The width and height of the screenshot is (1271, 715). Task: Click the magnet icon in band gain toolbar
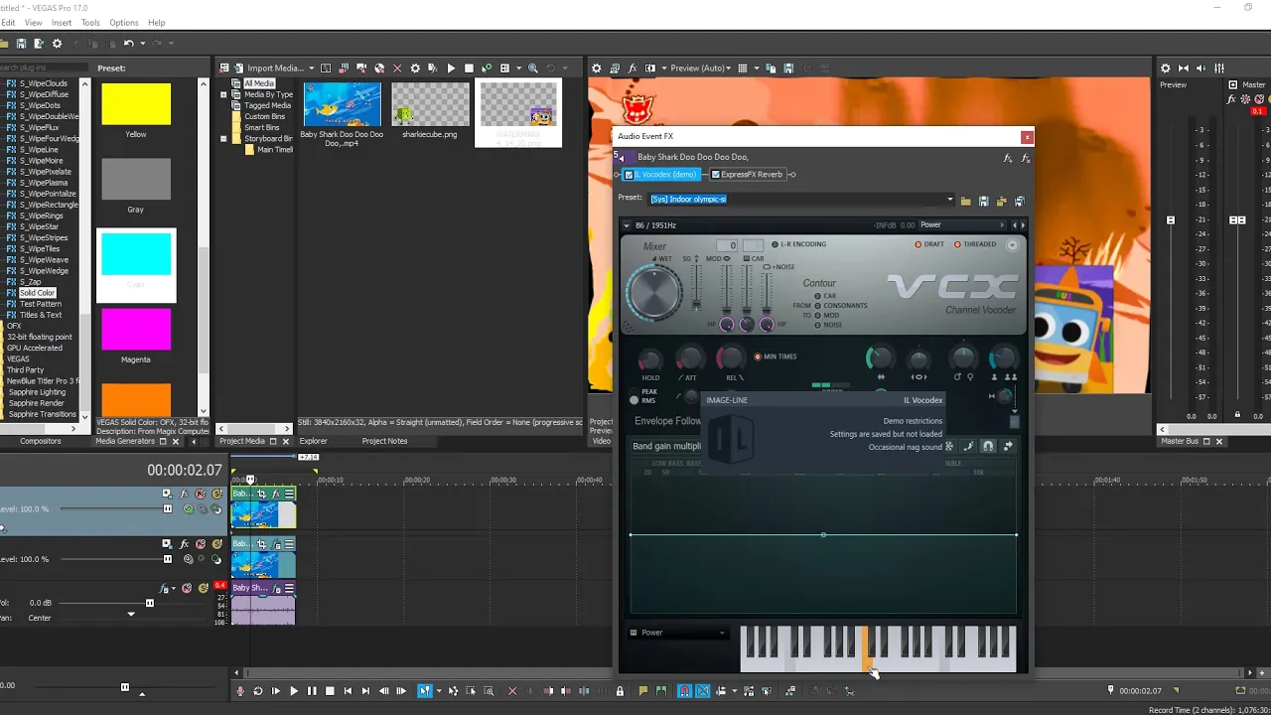click(x=988, y=447)
